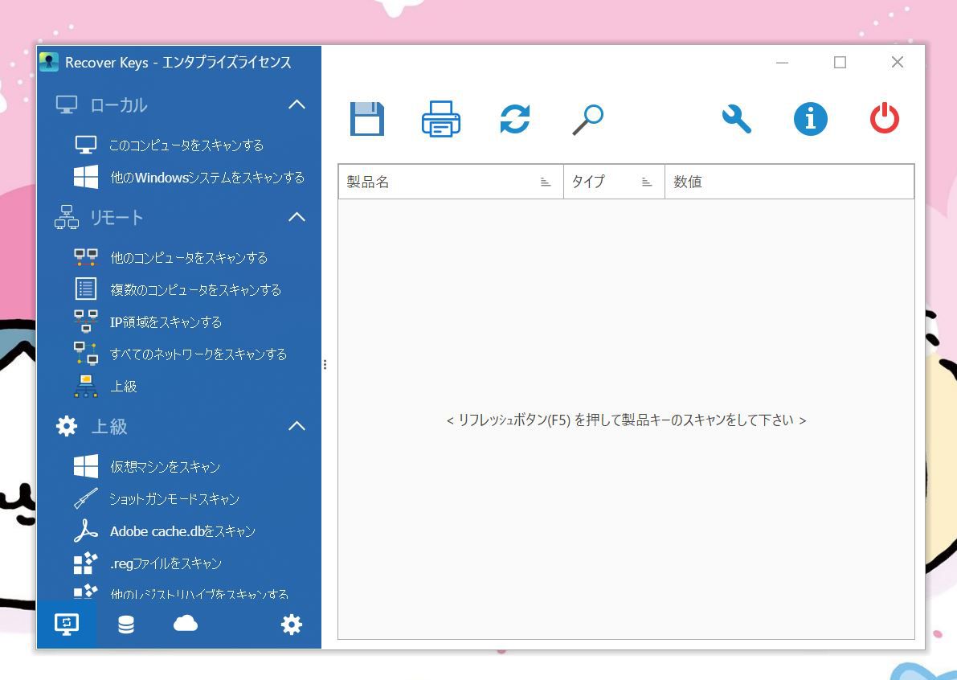Click the sidebar splitter handle dots
Viewport: 957px width, 680px height.
pos(325,364)
